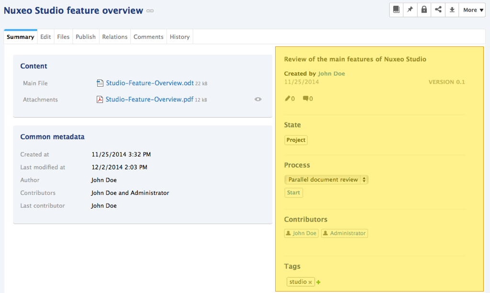The width and height of the screenshot is (490, 293).
Task: Click the text John Doe and Administrator
Action: pos(130,193)
